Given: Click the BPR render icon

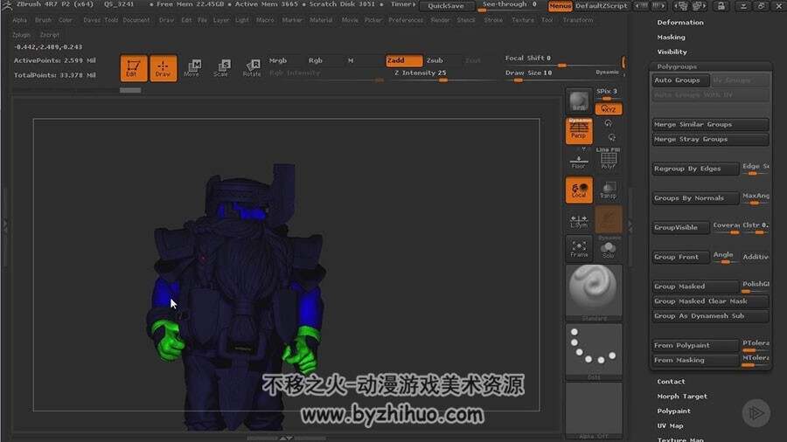Looking at the screenshot, I should 579,100.
